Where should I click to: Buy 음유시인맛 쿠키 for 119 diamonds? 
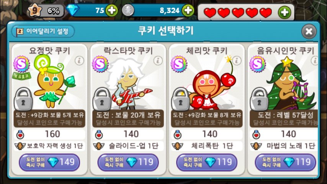(286, 162)
